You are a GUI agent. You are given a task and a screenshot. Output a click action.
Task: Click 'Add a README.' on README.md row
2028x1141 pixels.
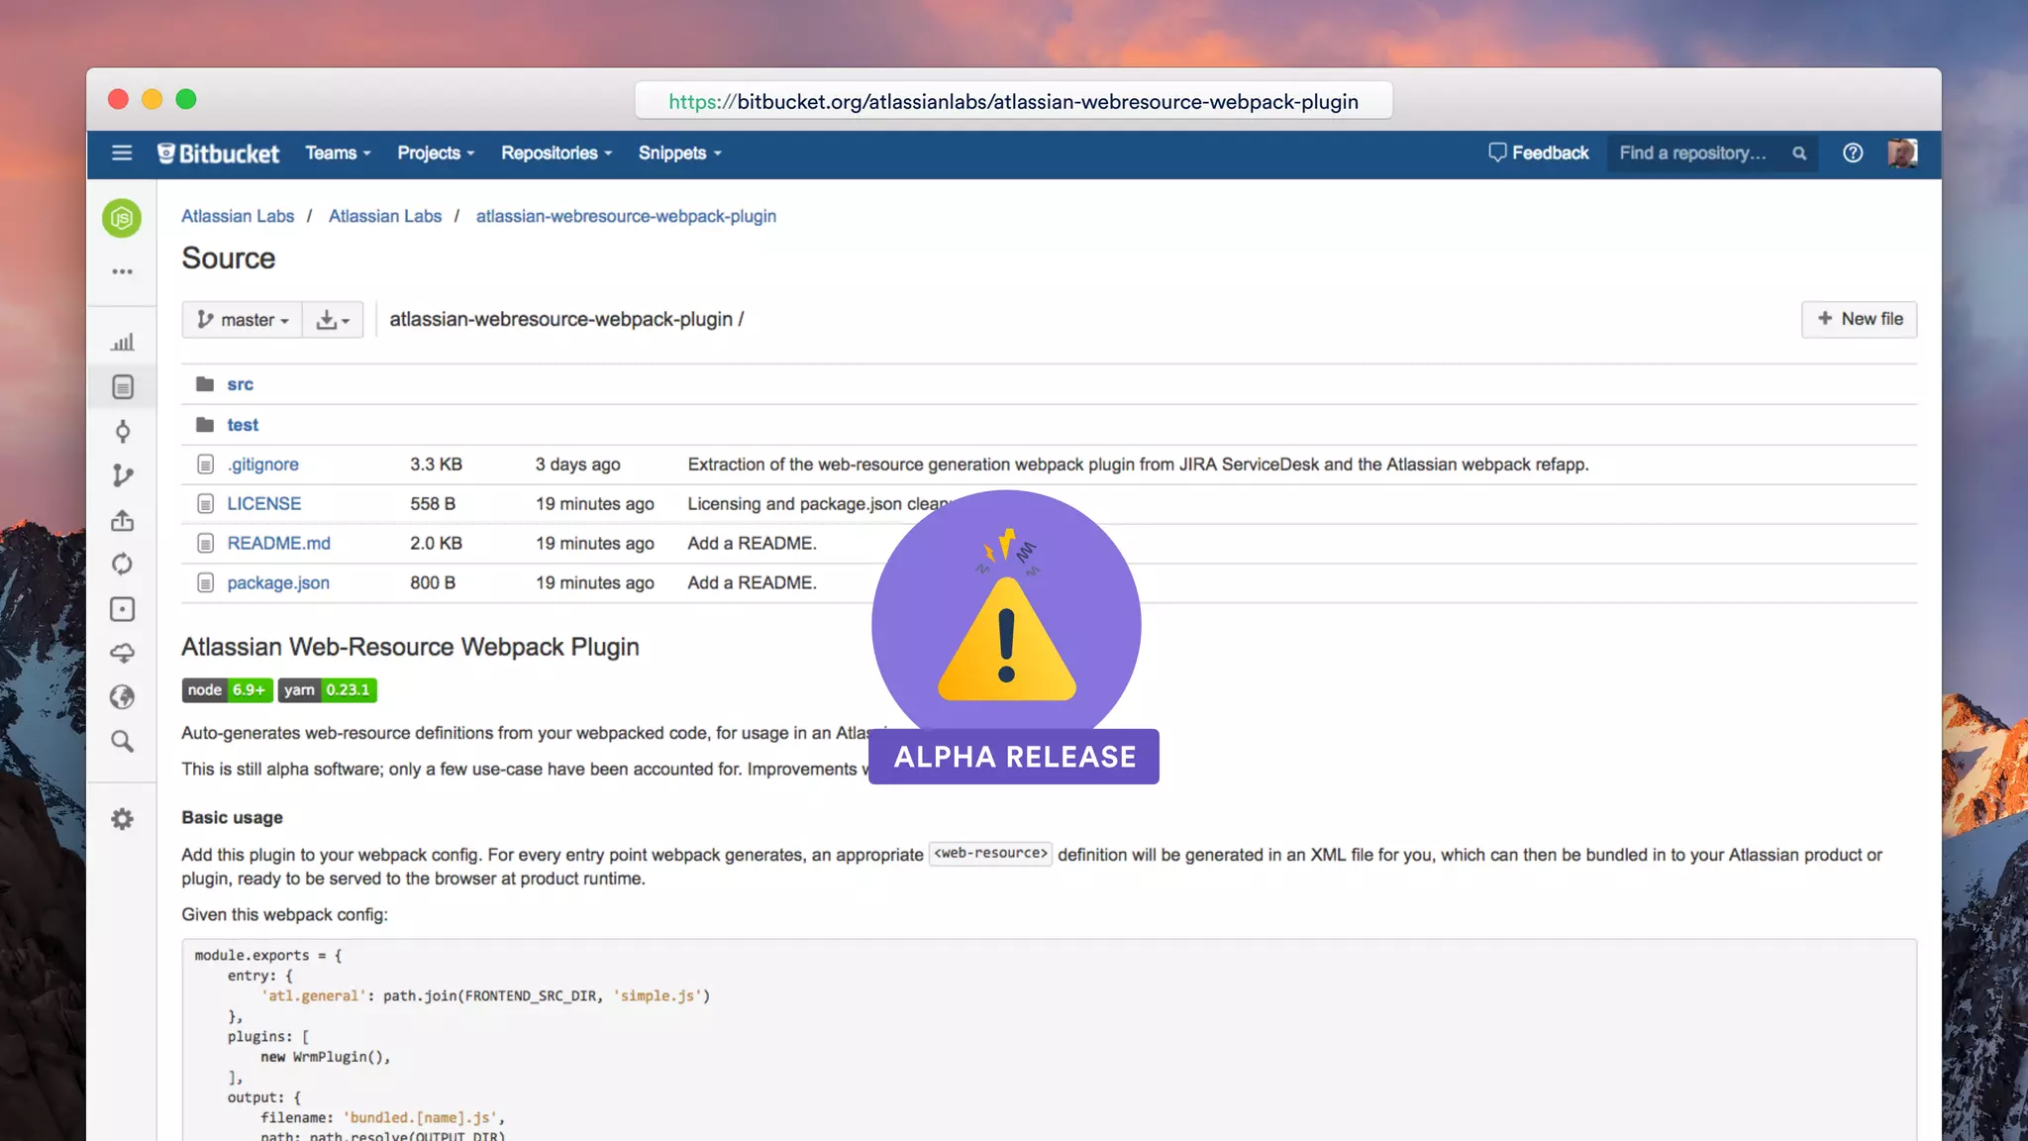pos(752,544)
